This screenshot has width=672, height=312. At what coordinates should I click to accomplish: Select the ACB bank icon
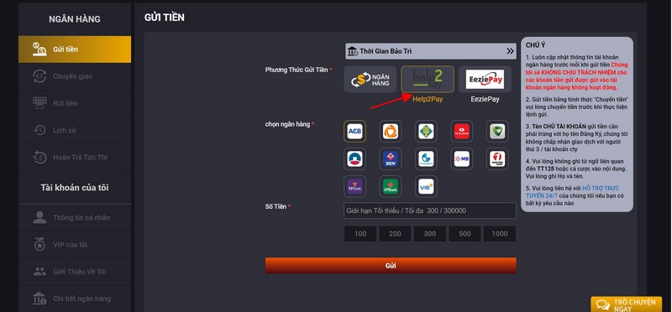(x=354, y=132)
